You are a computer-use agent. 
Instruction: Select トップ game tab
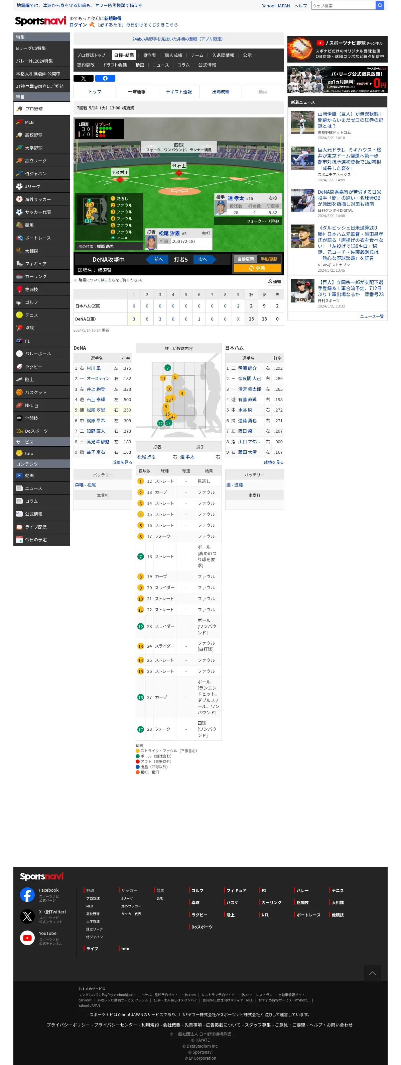[x=95, y=91]
